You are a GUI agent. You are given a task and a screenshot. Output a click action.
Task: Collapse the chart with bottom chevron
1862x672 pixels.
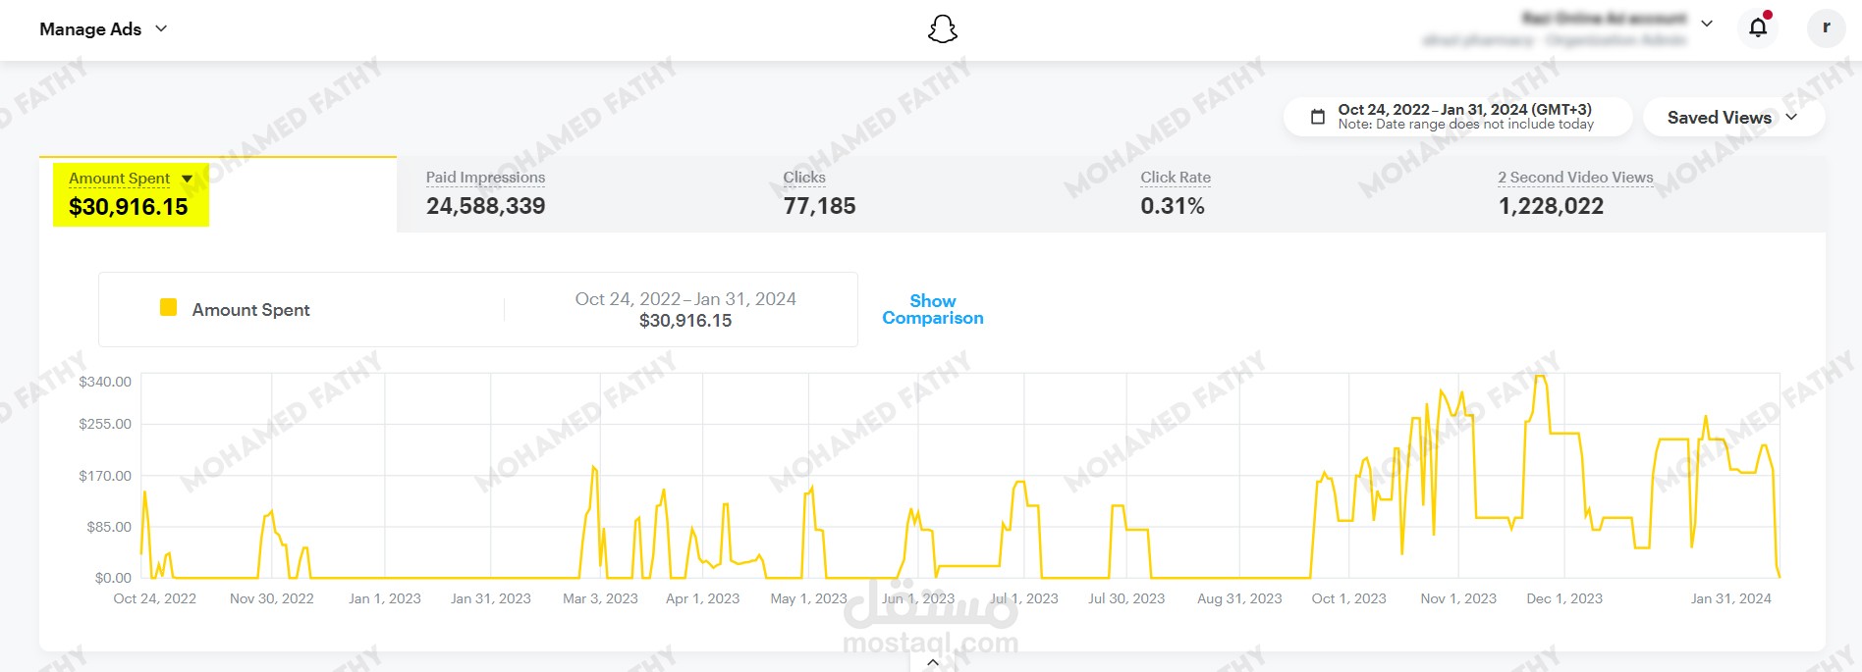tap(933, 663)
